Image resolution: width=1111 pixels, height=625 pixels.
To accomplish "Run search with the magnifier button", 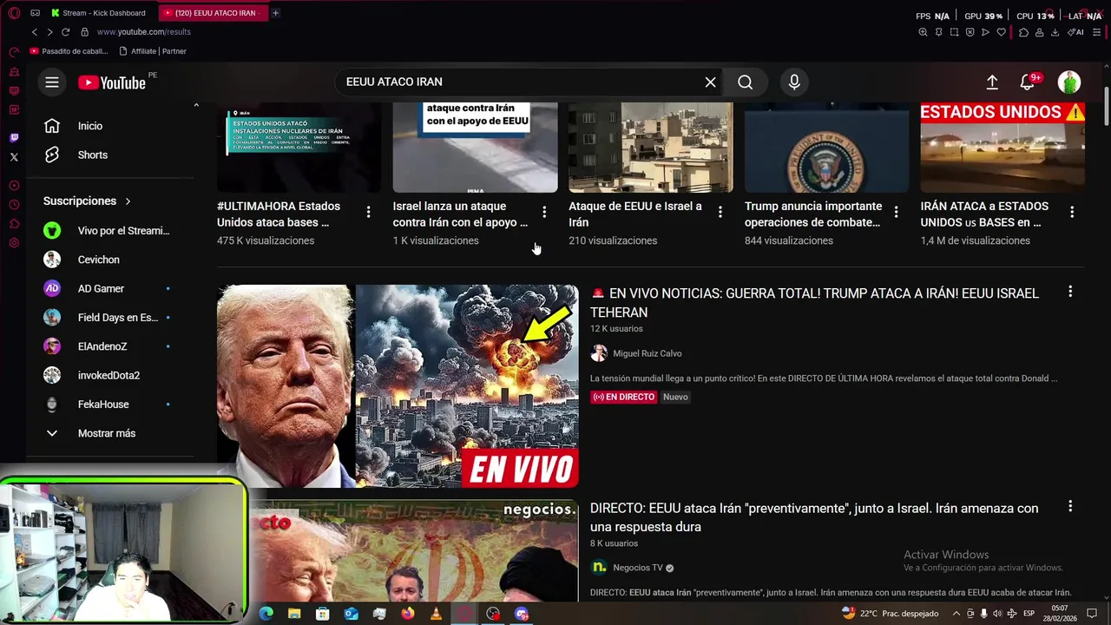I will [x=746, y=82].
